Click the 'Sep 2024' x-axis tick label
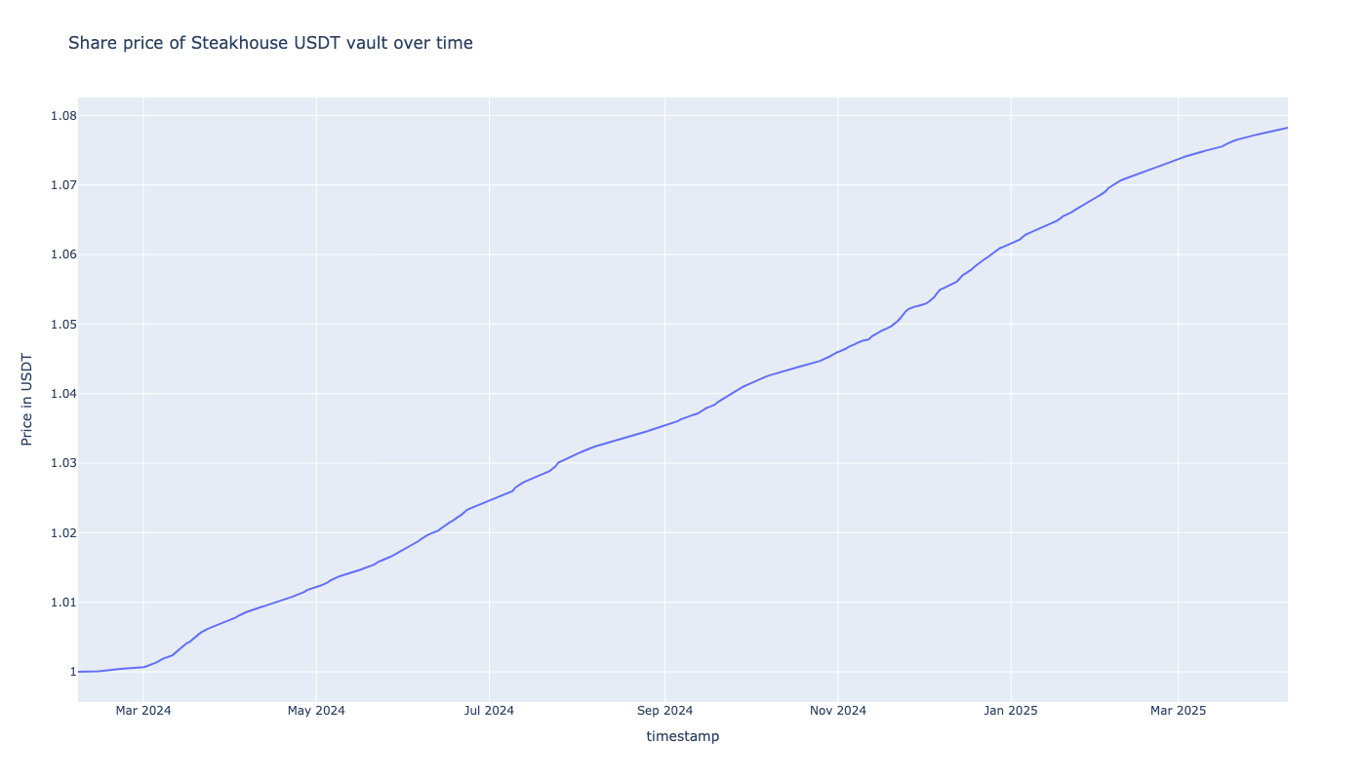Viewport: 1366px width, 780px height. (x=664, y=711)
